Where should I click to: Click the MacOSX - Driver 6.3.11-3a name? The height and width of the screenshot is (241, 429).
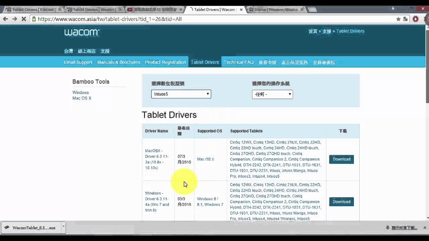157,159
